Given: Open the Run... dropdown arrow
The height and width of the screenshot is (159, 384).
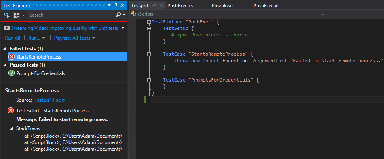Looking at the screenshot, I should (44, 38).
